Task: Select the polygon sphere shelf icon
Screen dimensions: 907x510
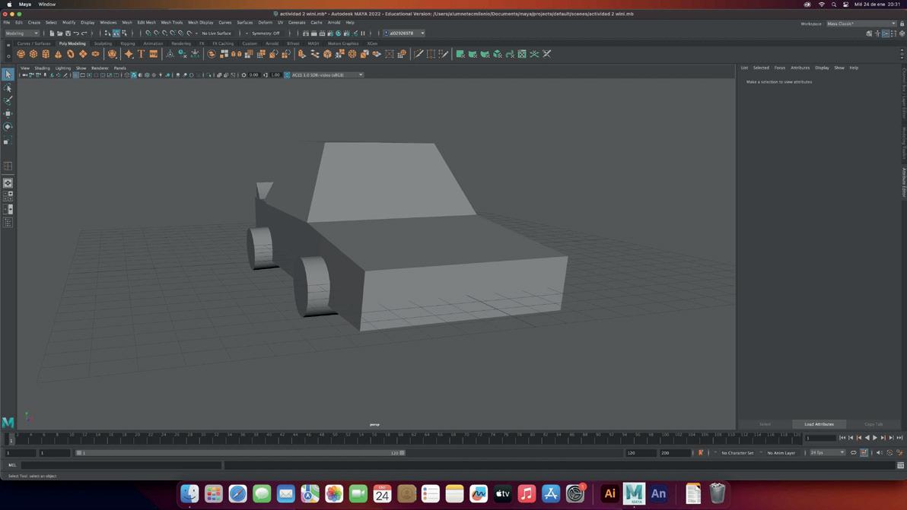Action: [21, 54]
